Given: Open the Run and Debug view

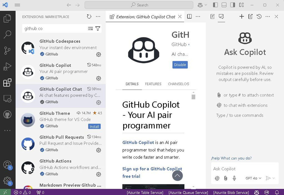Looking at the screenshot, I should pyautogui.click(x=7, y=66).
